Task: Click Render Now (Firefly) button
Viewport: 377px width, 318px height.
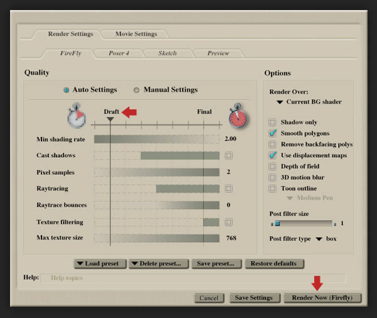Action: pyautogui.click(x=322, y=298)
